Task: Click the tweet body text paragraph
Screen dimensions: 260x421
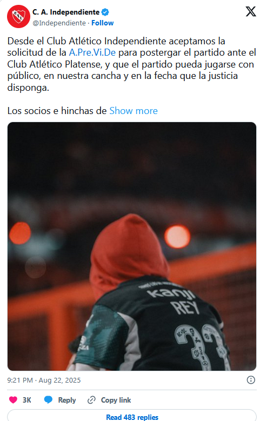Action: [x=131, y=64]
